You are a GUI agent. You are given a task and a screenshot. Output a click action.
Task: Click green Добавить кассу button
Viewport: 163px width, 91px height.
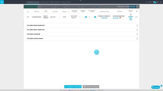31,7
